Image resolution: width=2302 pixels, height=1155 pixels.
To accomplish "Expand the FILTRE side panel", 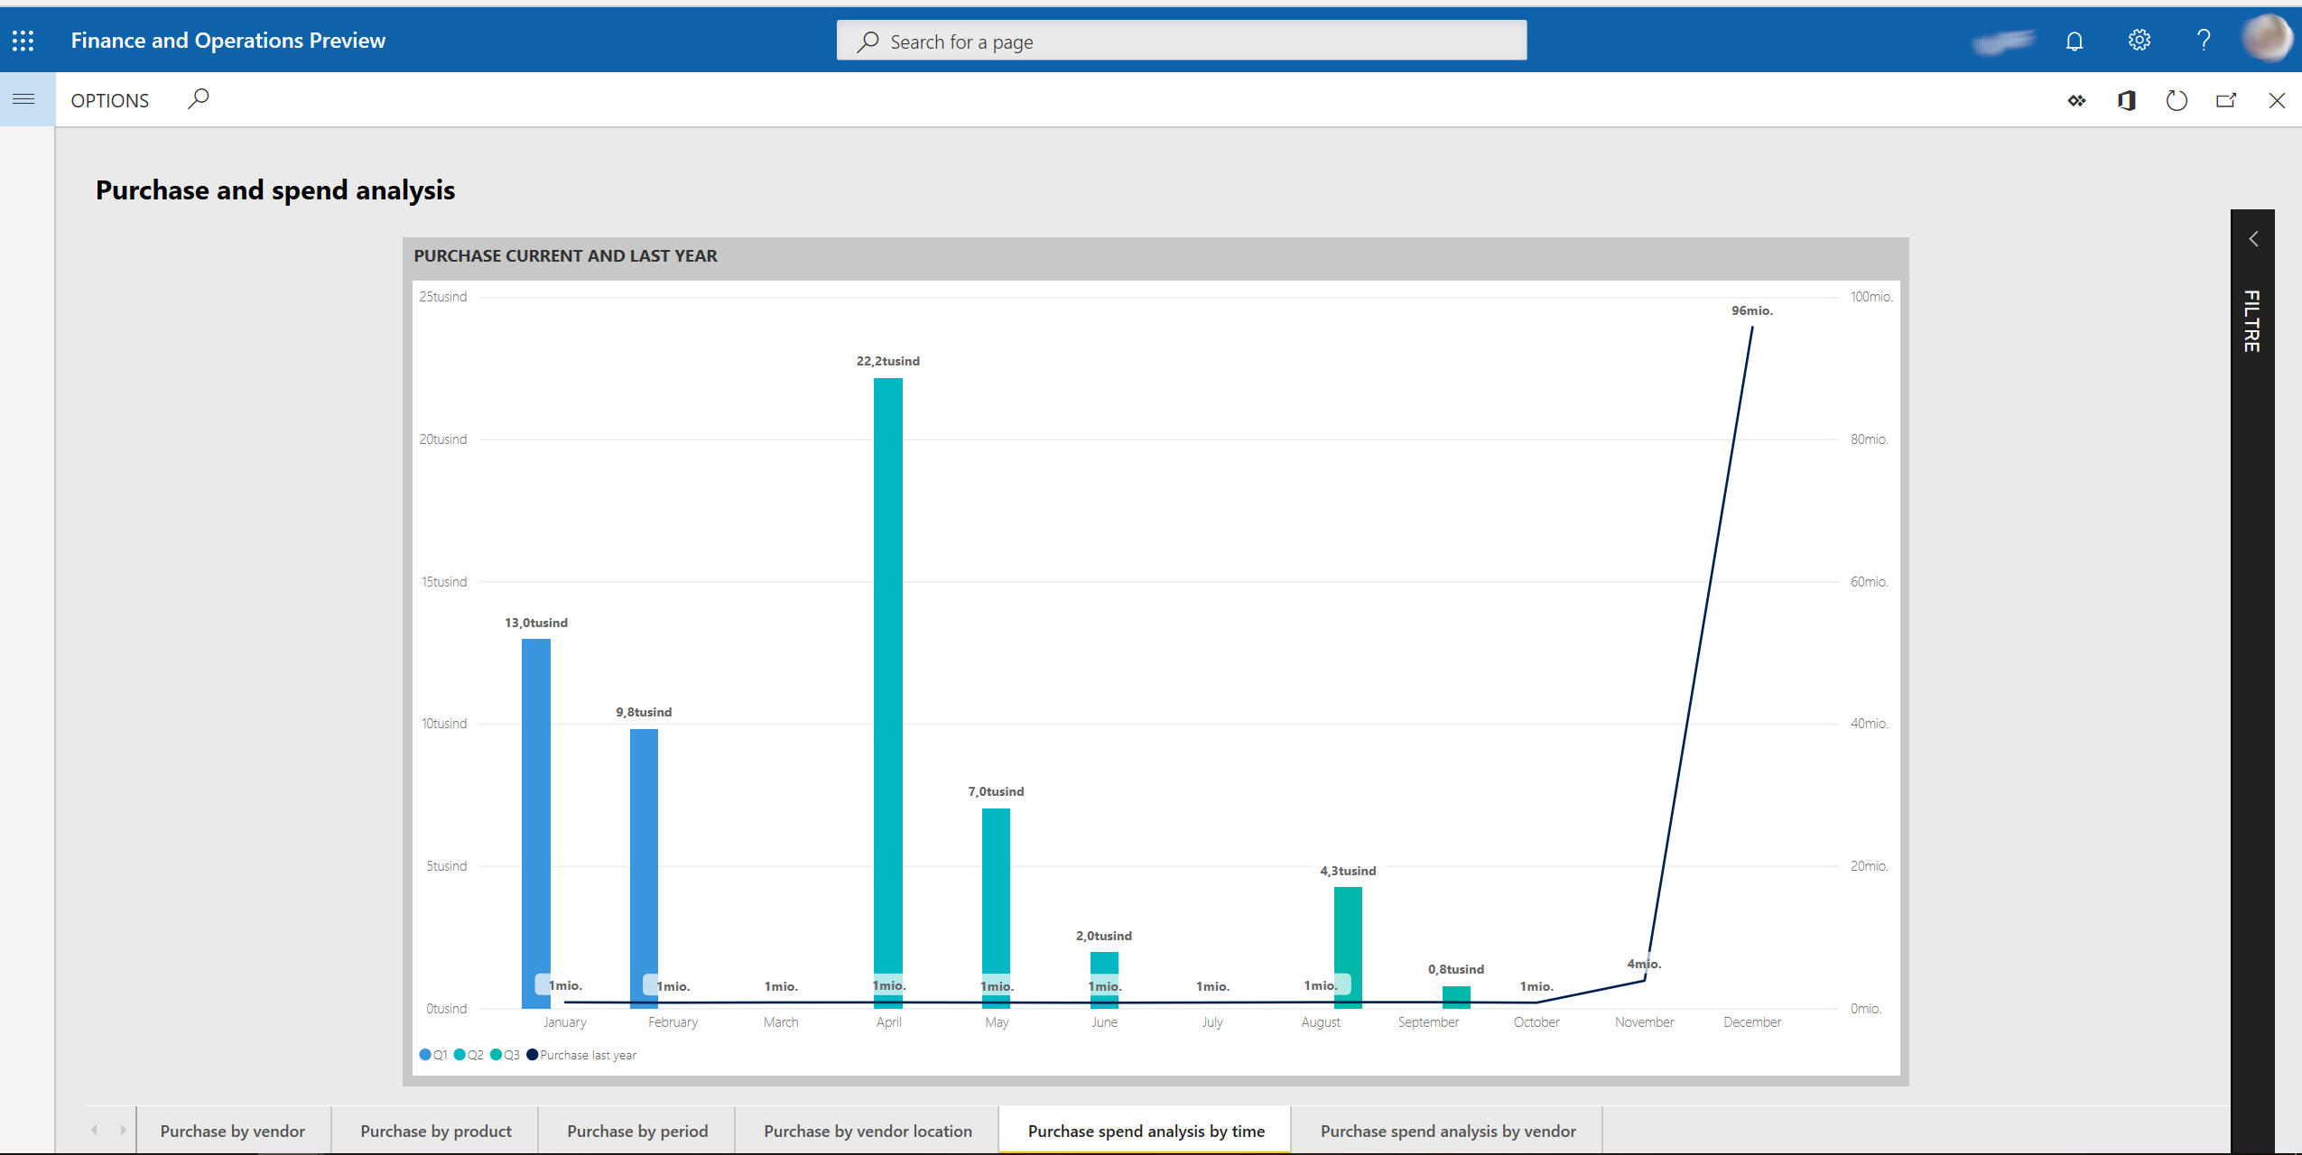I will click(x=2251, y=236).
